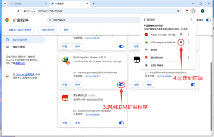Click the Adobe Acrobat icon in the popup
Image resolution: width=214 pixels, height=137 pixels.
click(146, 35)
